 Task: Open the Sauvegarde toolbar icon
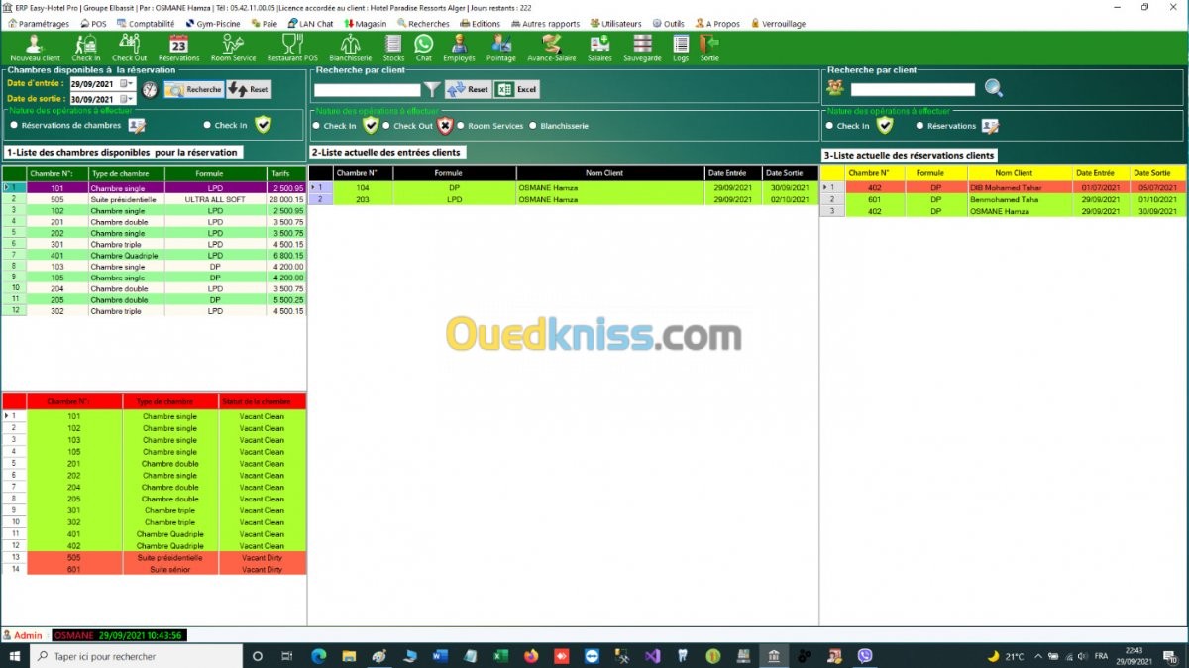coord(642,48)
